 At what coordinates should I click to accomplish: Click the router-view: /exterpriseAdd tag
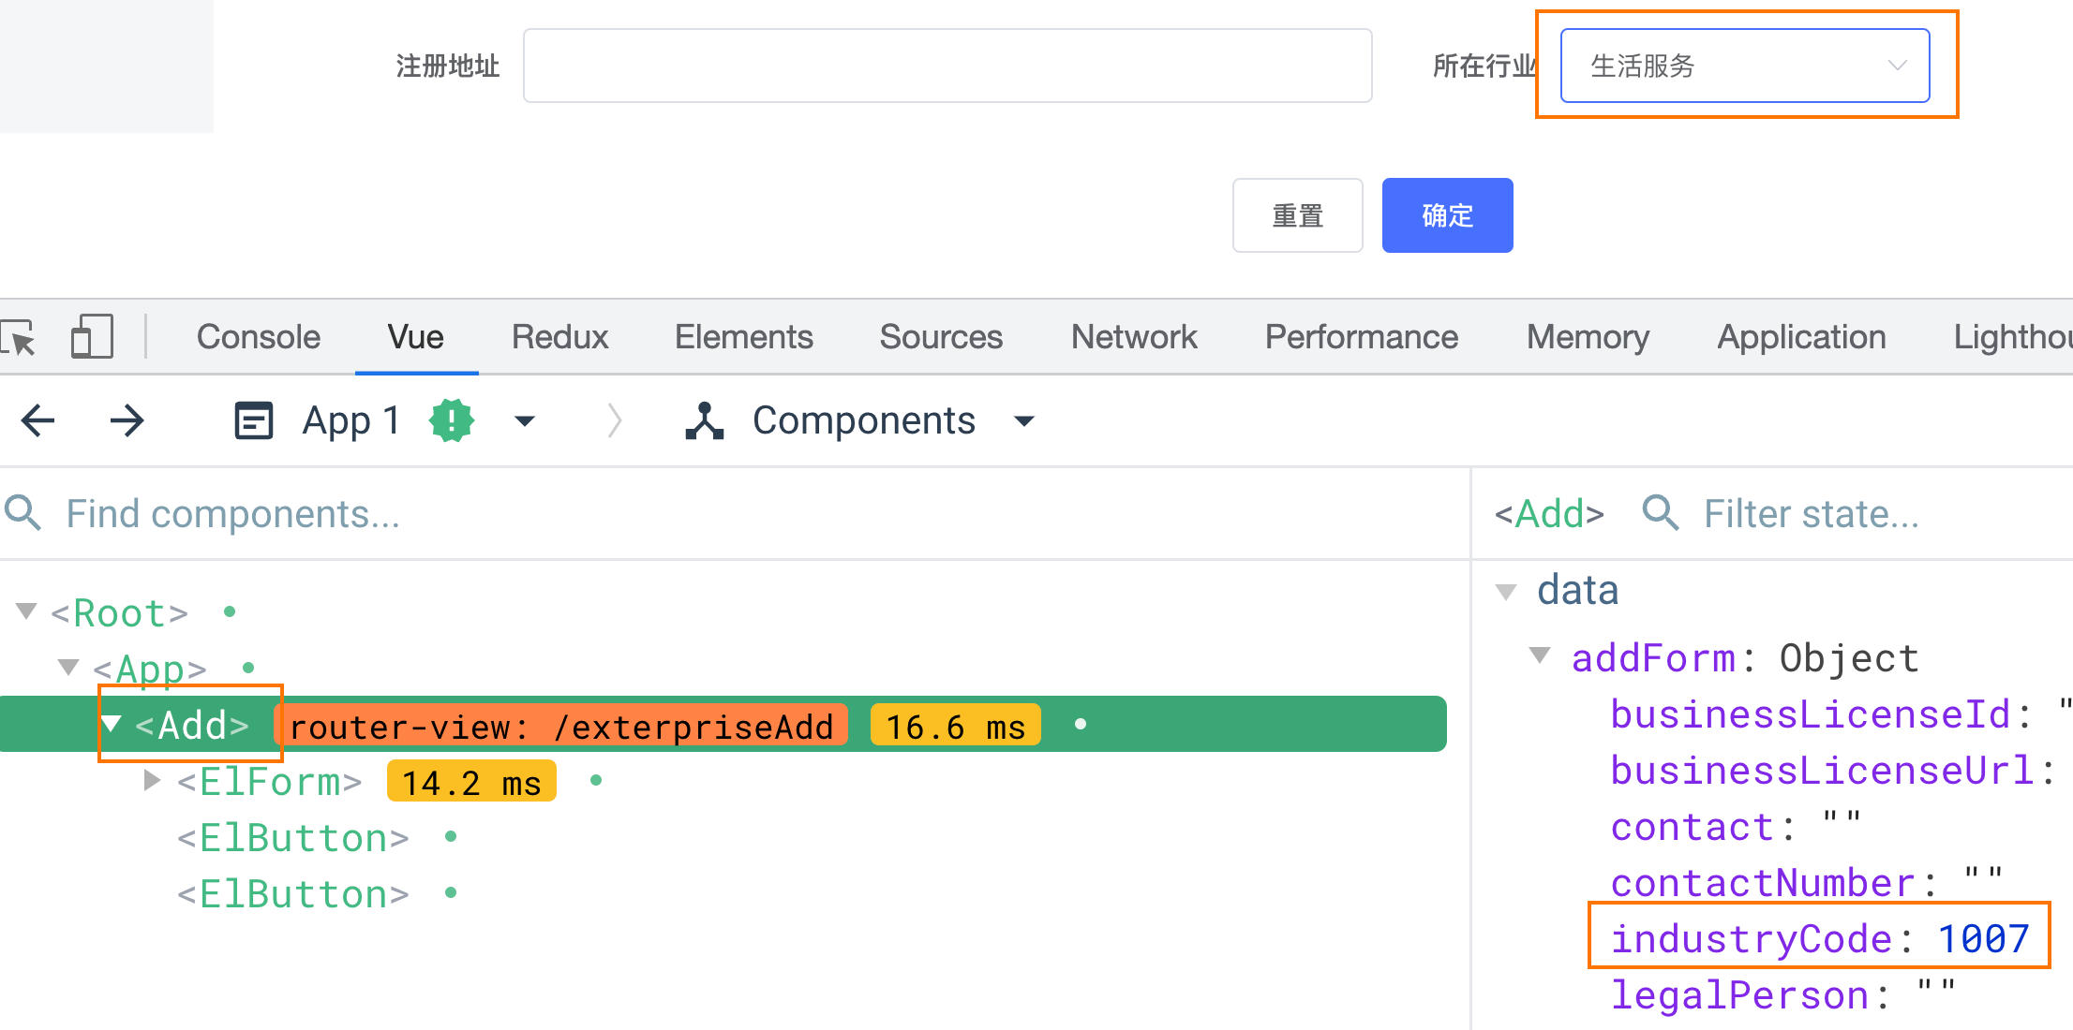pyautogui.click(x=561, y=726)
